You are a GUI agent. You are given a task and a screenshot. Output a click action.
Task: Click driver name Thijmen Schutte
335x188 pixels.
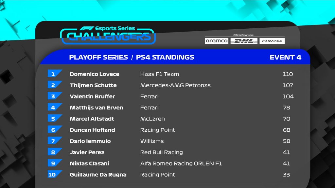[93, 85]
